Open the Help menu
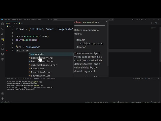 (39, 19)
